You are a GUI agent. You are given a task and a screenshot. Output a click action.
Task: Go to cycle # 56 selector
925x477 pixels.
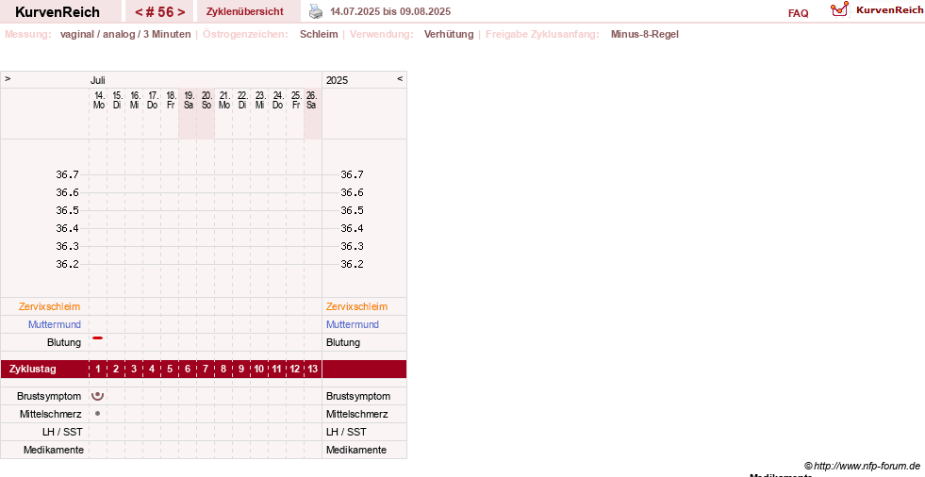(160, 12)
